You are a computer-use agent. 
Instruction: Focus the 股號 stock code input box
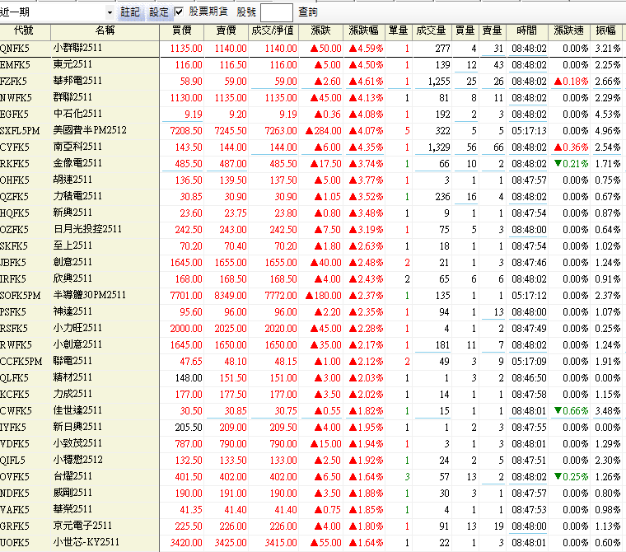276,12
